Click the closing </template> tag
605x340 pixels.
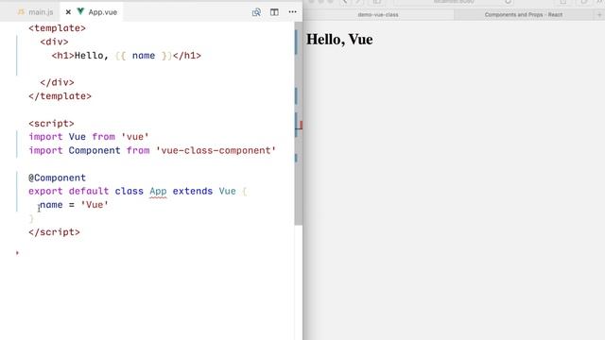[60, 96]
